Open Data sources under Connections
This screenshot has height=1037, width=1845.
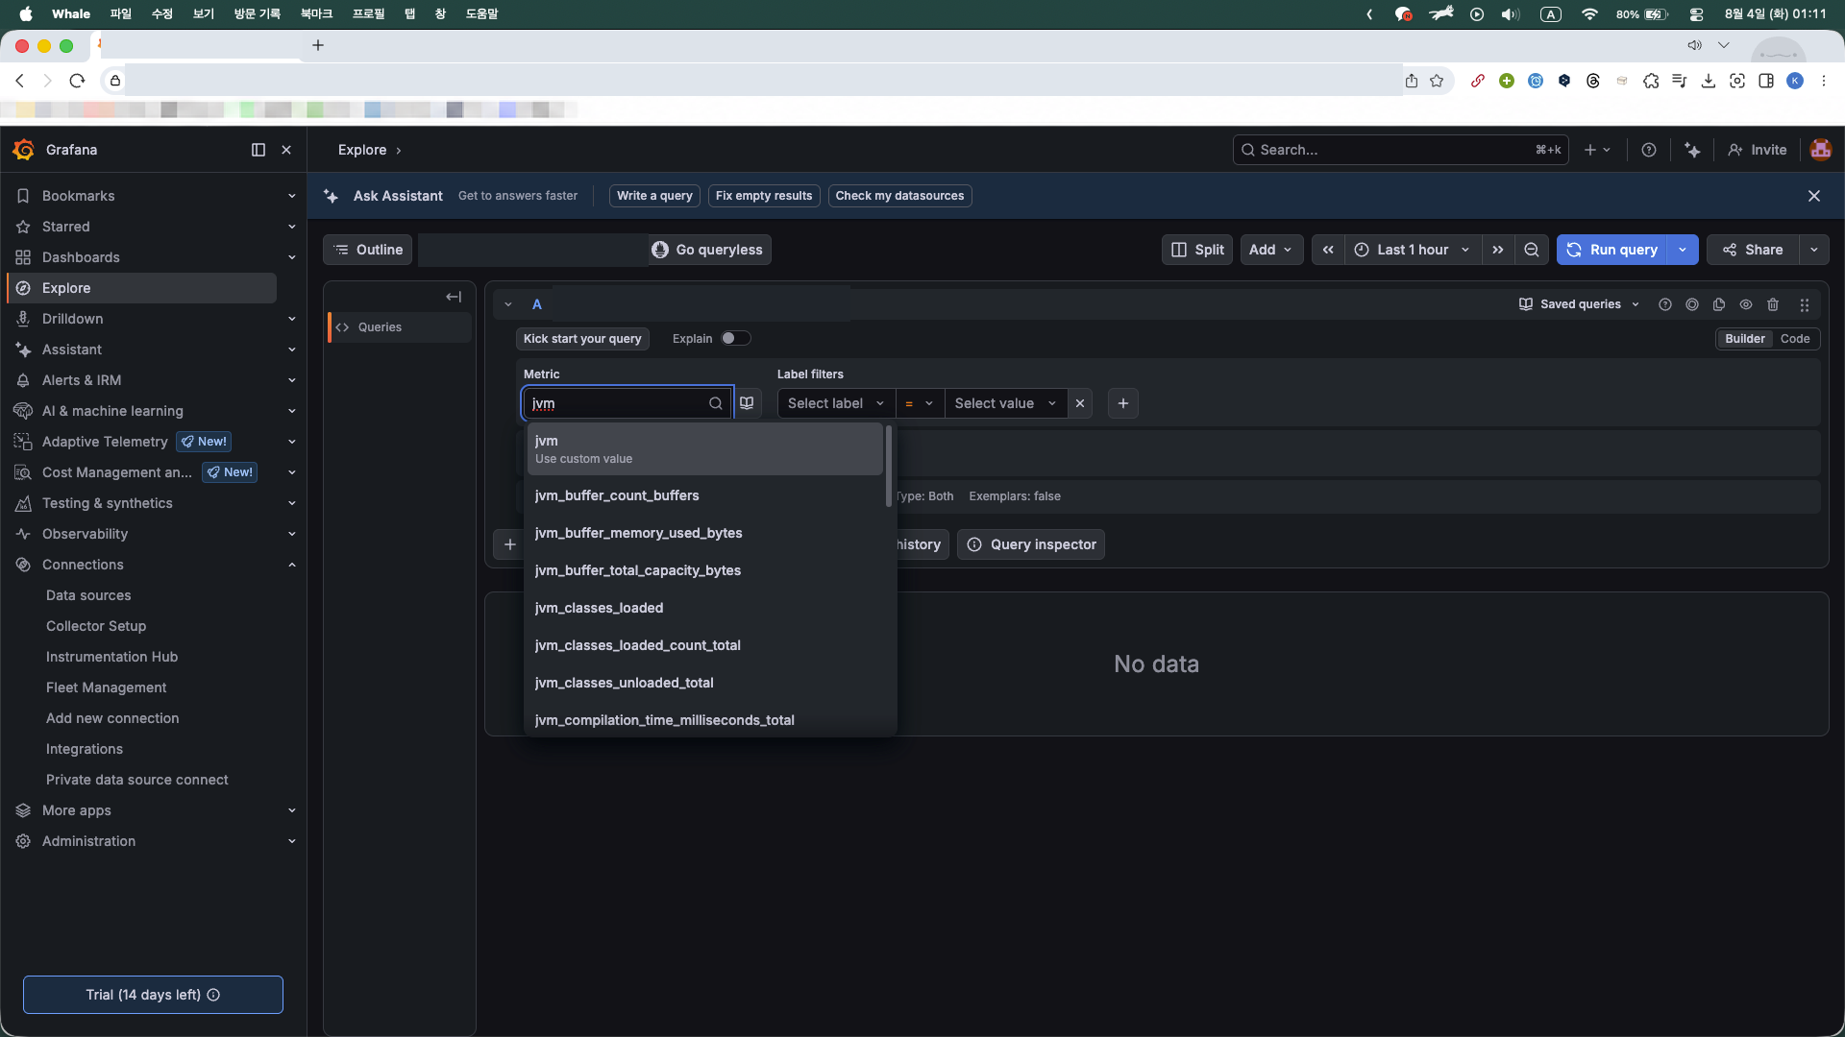tap(88, 595)
